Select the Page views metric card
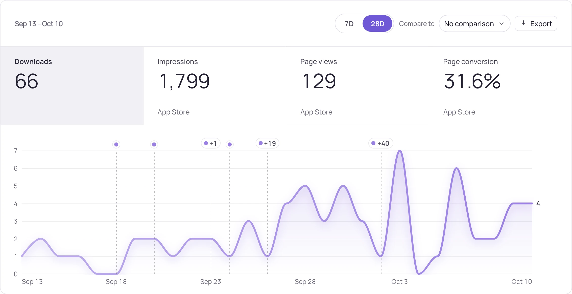 pos(357,86)
